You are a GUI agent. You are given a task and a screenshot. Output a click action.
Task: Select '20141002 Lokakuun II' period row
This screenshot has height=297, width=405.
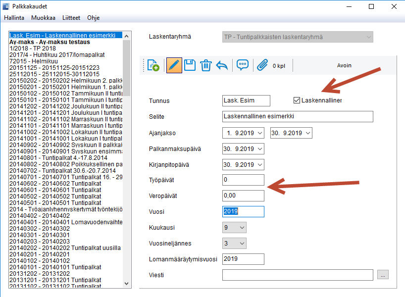(x=66, y=132)
